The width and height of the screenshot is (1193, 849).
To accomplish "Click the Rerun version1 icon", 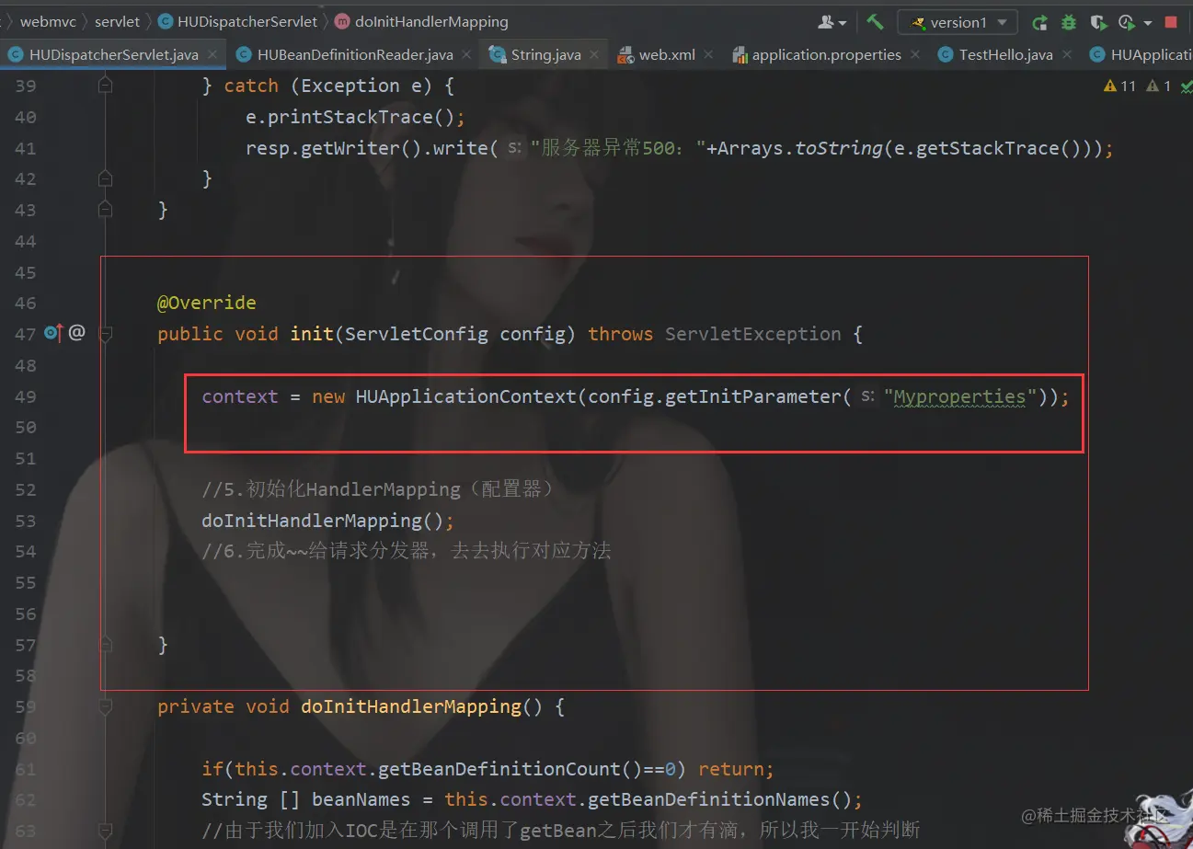I will tap(1039, 22).
